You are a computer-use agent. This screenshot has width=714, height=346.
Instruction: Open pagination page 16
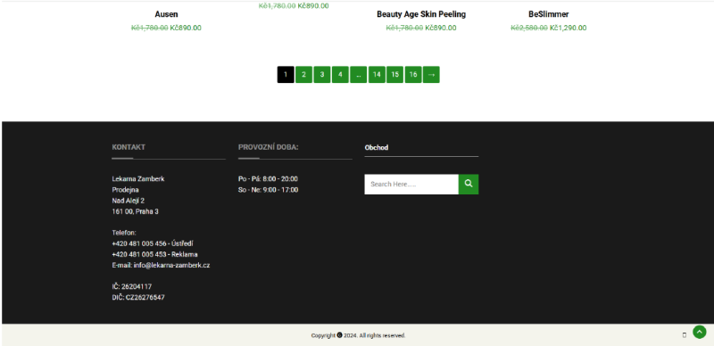pos(413,75)
